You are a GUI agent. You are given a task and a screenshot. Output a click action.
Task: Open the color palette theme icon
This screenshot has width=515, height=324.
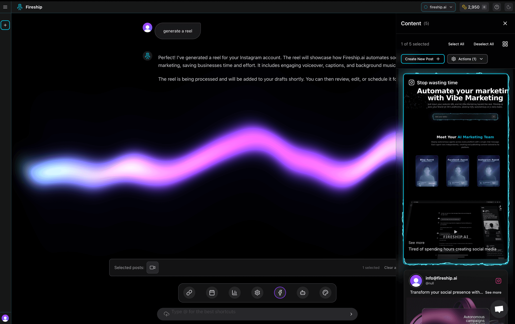click(325, 293)
